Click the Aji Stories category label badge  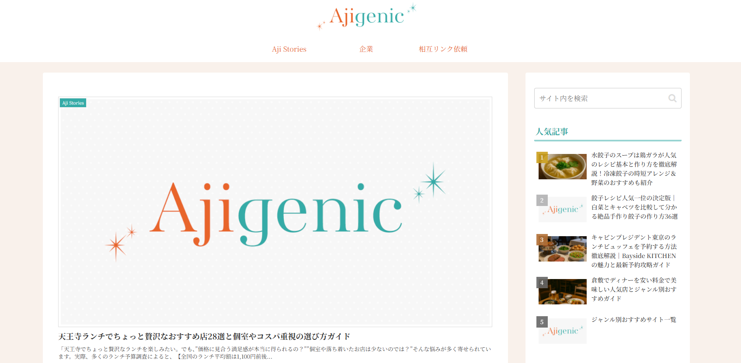click(x=73, y=103)
